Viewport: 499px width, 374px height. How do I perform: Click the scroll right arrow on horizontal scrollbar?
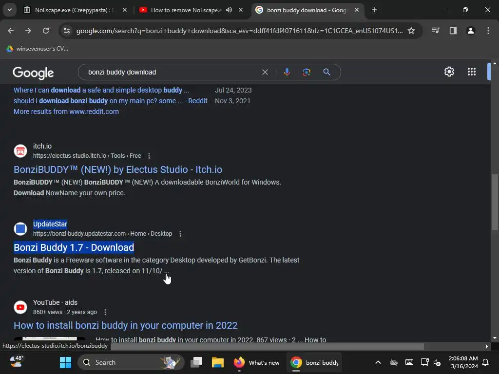tap(487, 347)
